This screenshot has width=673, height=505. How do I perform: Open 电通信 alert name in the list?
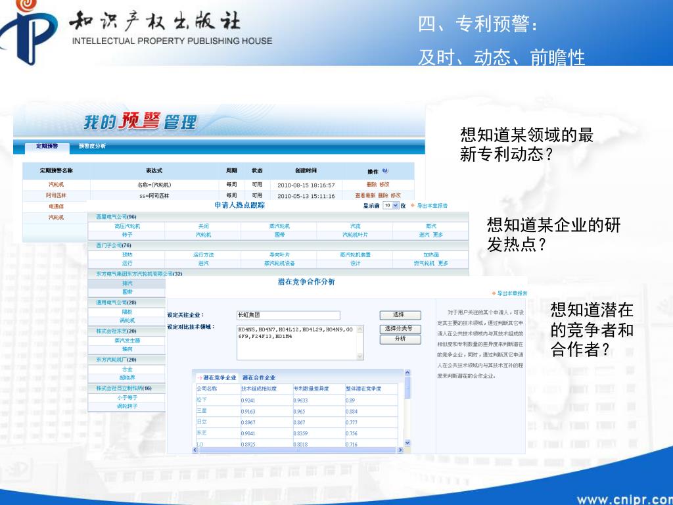click(x=57, y=206)
